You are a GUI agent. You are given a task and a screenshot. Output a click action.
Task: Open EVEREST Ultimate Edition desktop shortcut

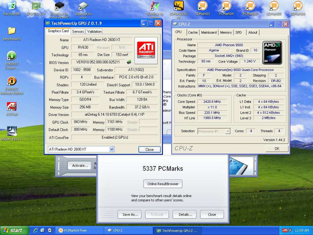(x=12, y=86)
